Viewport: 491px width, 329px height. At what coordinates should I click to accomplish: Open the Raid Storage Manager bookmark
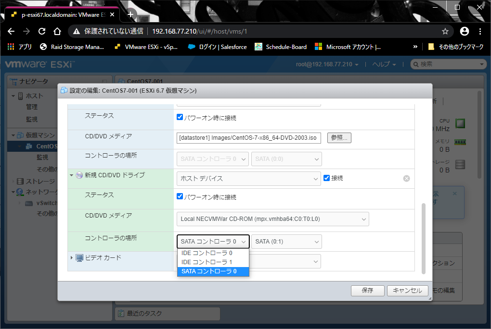click(x=72, y=47)
